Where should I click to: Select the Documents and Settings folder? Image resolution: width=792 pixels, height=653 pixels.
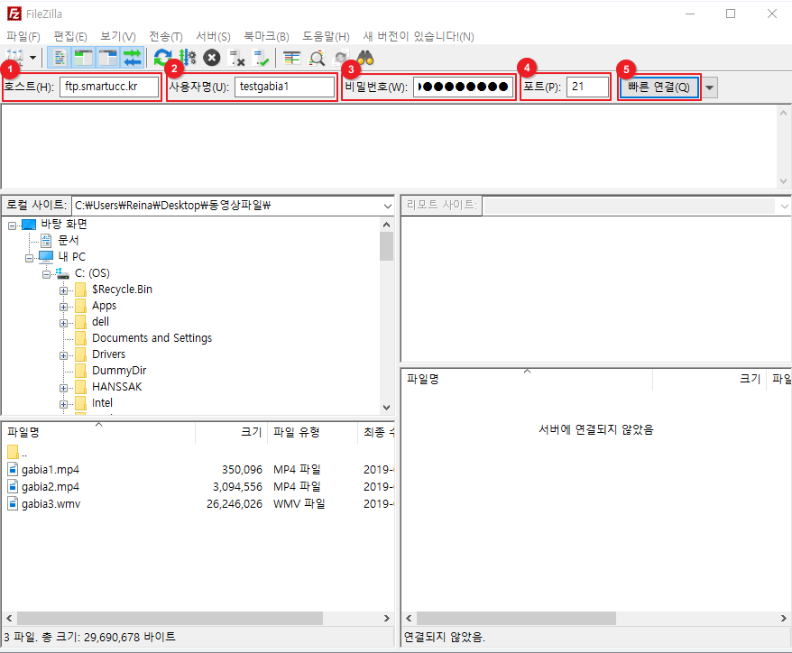152,338
